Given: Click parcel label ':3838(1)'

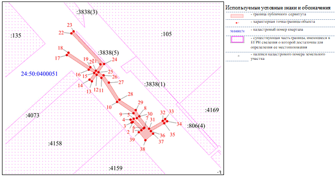Looking at the screenshot, I should tap(155, 84).
